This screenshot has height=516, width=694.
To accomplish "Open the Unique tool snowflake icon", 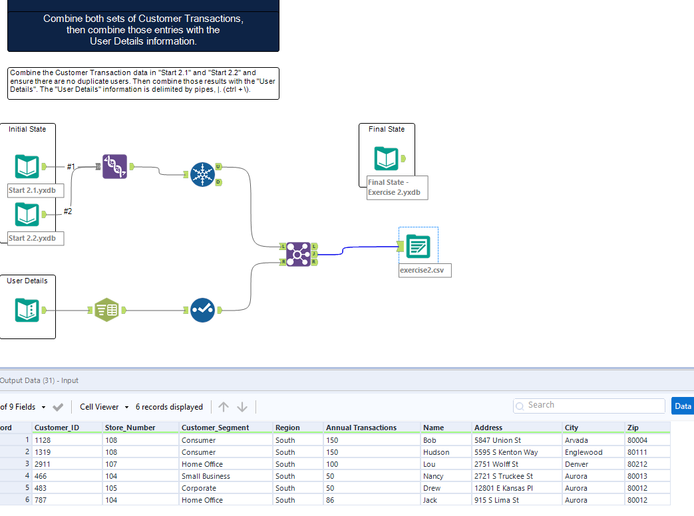I will click(x=203, y=174).
